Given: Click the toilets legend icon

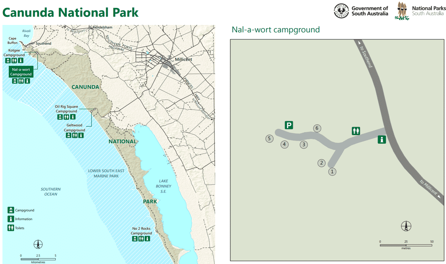Looking at the screenshot, I should coord(11,228).
